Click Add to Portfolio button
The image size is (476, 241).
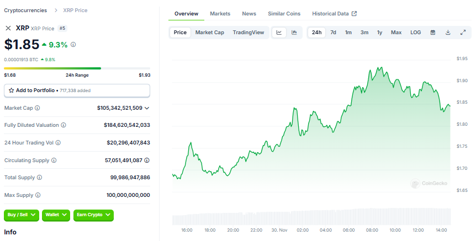click(77, 90)
